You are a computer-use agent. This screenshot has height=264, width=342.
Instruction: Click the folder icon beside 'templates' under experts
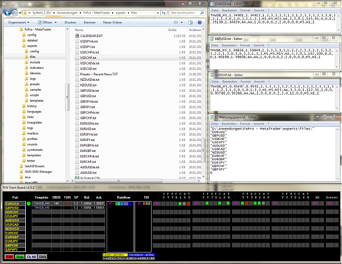(x=27, y=101)
